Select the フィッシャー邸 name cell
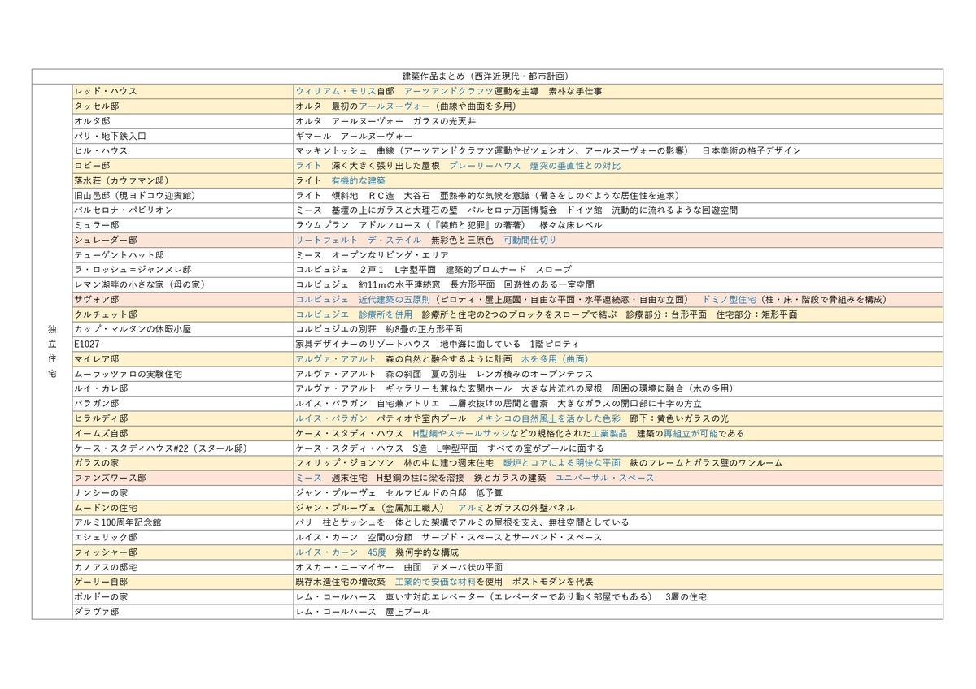This screenshot has height=689, width=976. pyautogui.click(x=182, y=552)
